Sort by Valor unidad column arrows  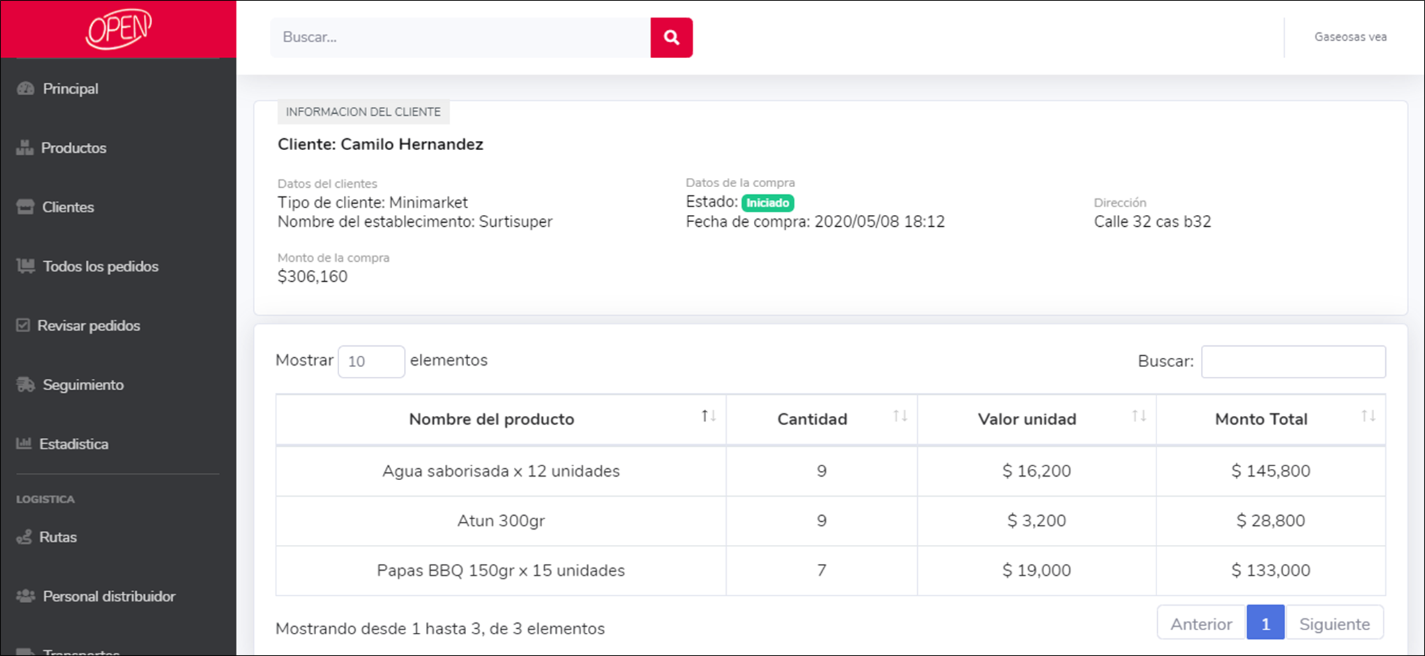(x=1139, y=416)
